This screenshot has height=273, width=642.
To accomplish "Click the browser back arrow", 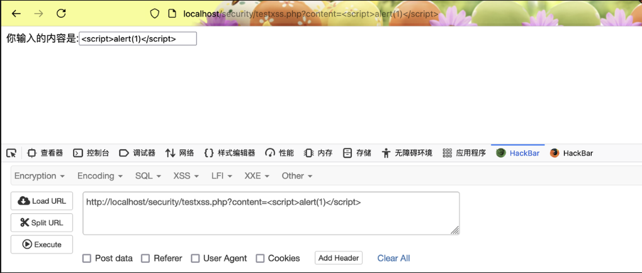I will 16,13.
